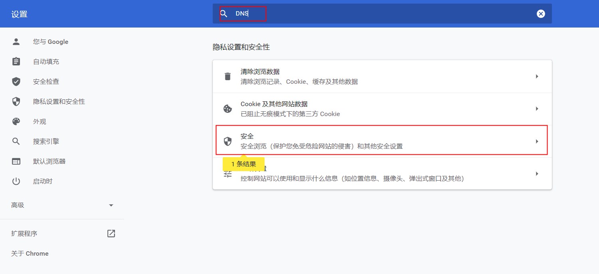This screenshot has height=274, width=599.
Task: Click the trash can icon for 清除浏览数据
Action: tap(228, 77)
